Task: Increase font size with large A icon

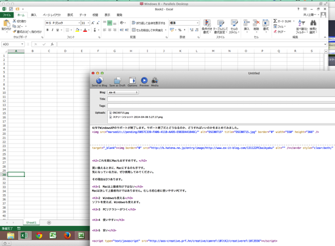Action: 93,23
